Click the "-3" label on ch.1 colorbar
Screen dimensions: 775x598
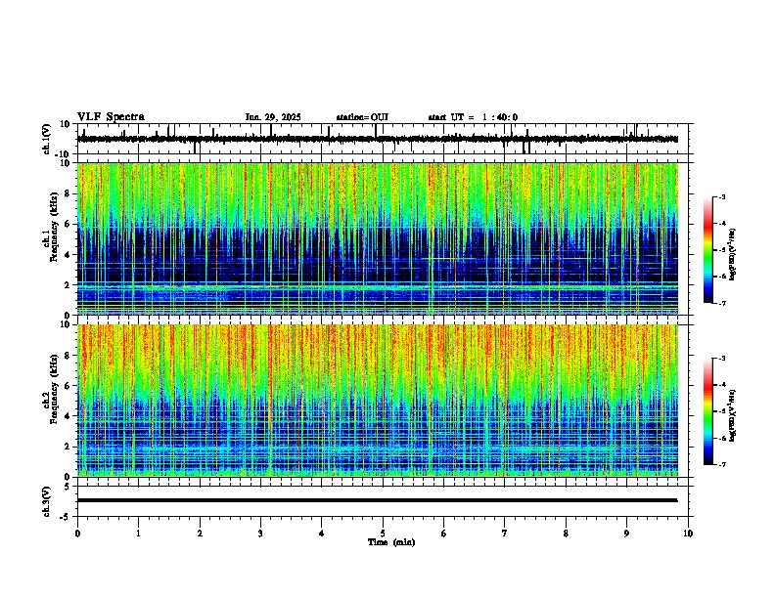click(721, 196)
